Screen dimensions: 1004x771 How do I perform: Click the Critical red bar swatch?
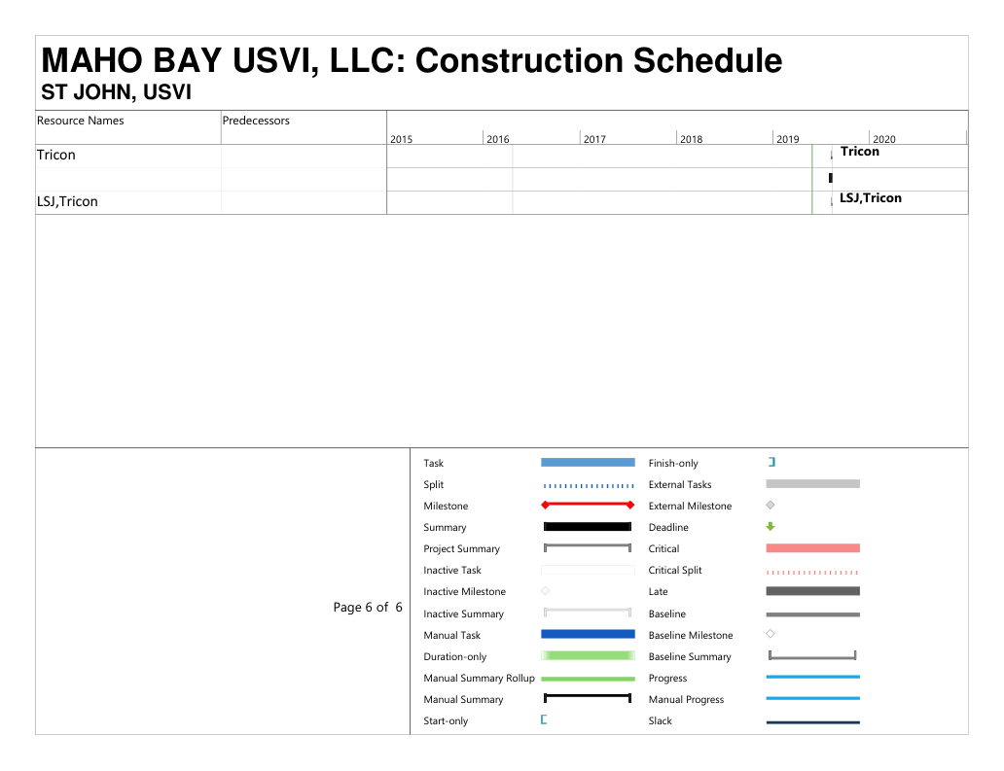tap(812, 548)
